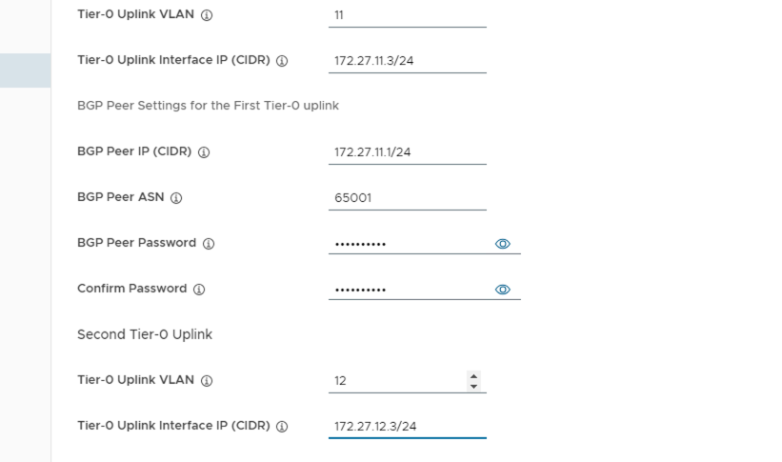782x462 pixels.
Task: Click info icon next to BGP Peer Password
Action: tap(209, 244)
